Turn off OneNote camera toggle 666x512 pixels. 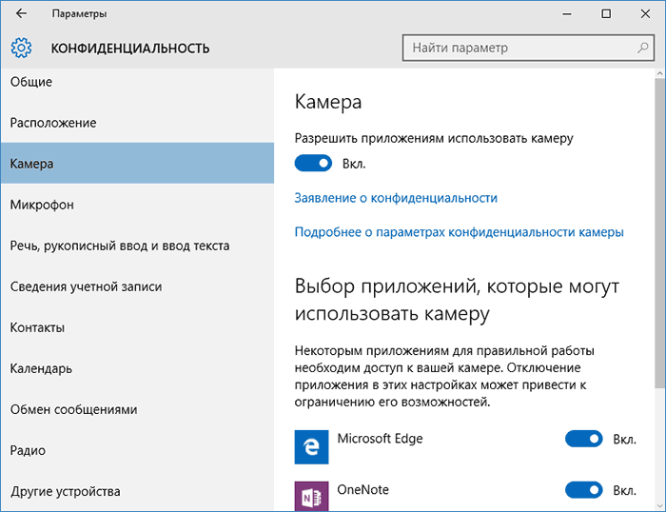coord(584,491)
